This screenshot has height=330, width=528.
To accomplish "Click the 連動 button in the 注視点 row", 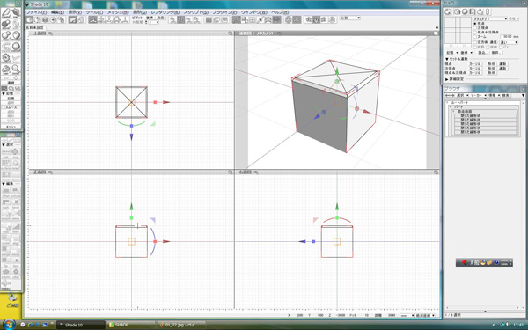I will click(502, 69).
